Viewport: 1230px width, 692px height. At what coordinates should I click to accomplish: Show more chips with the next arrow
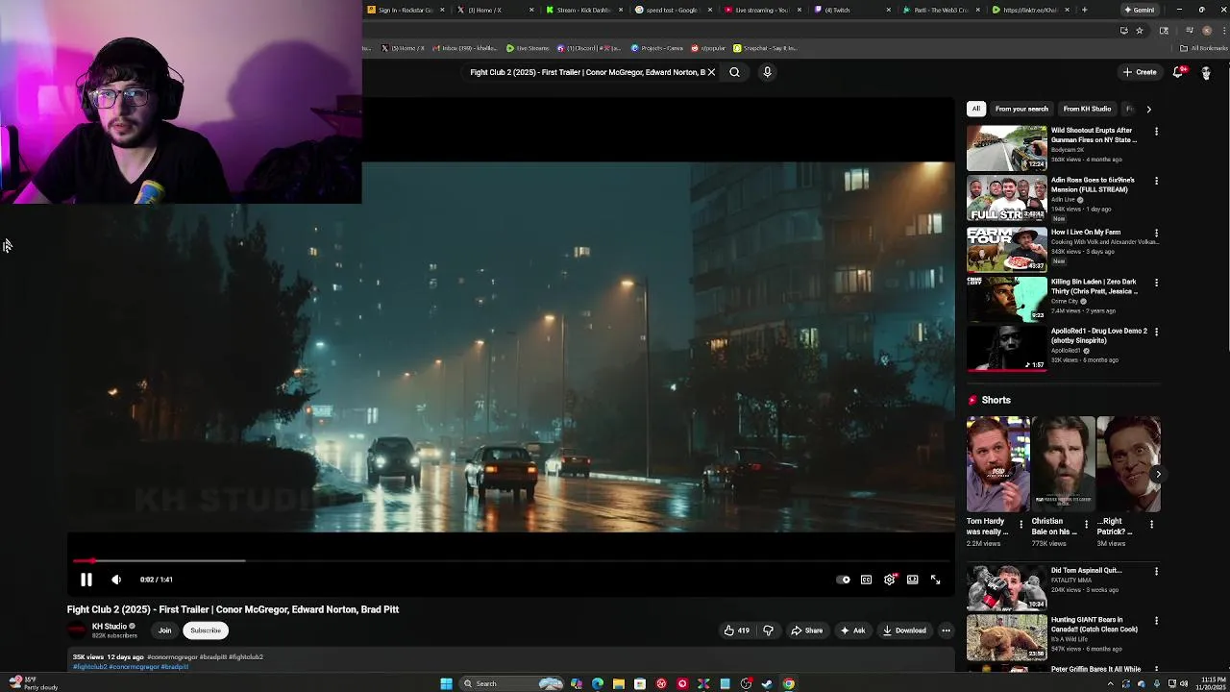(x=1148, y=109)
